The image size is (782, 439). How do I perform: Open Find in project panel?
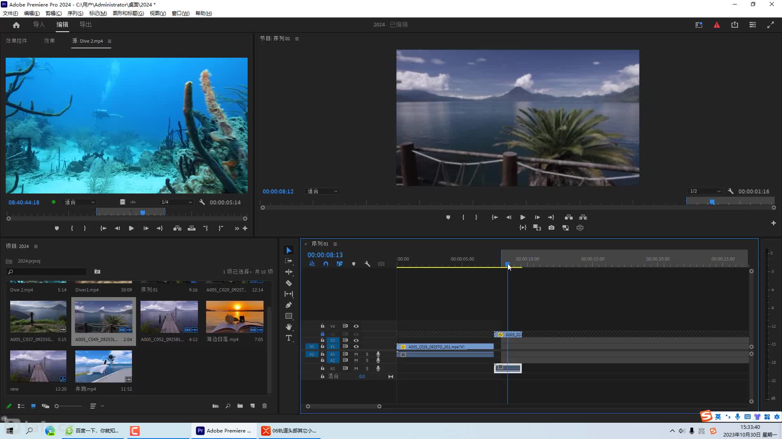pos(228,406)
